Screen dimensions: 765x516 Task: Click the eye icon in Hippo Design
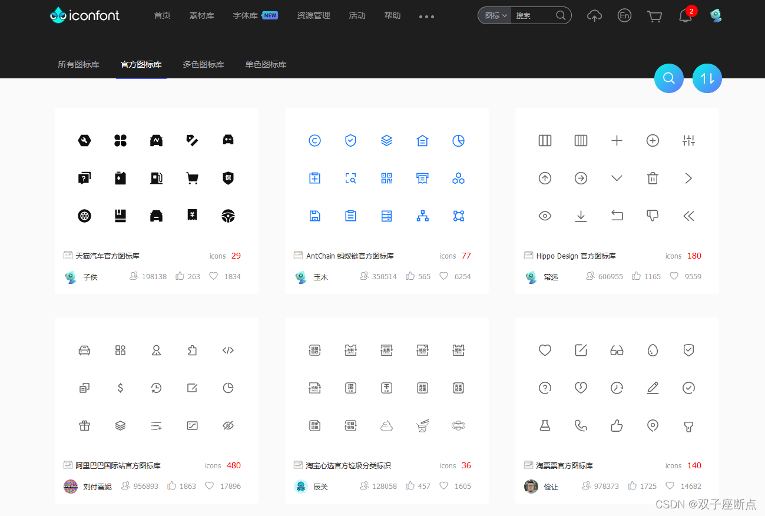545,216
